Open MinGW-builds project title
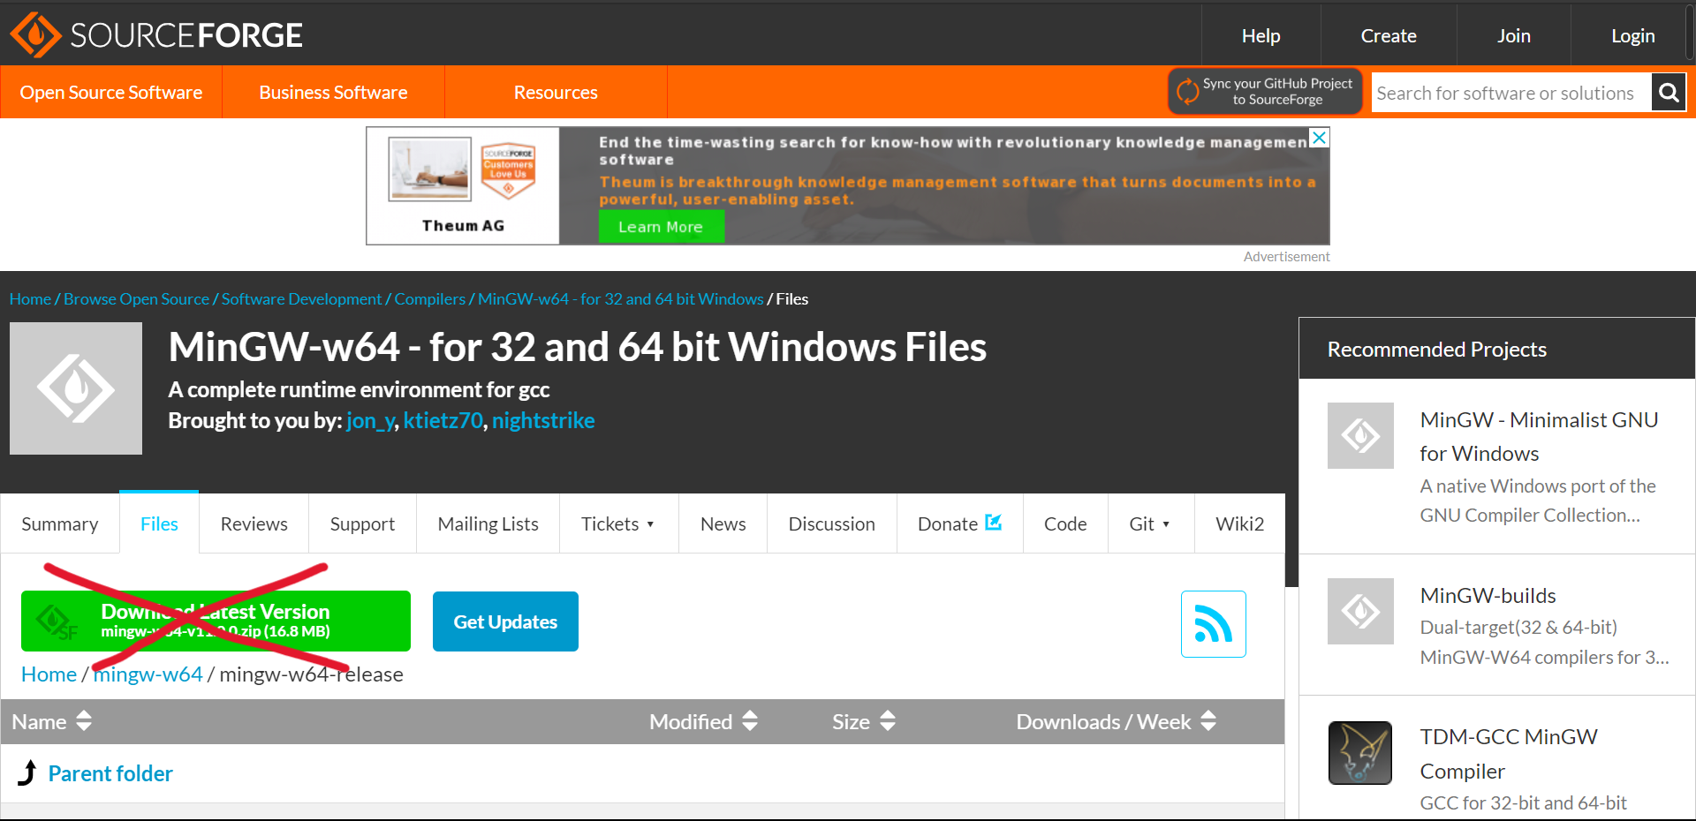The width and height of the screenshot is (1696, 821). click(x=1488, y=595)
